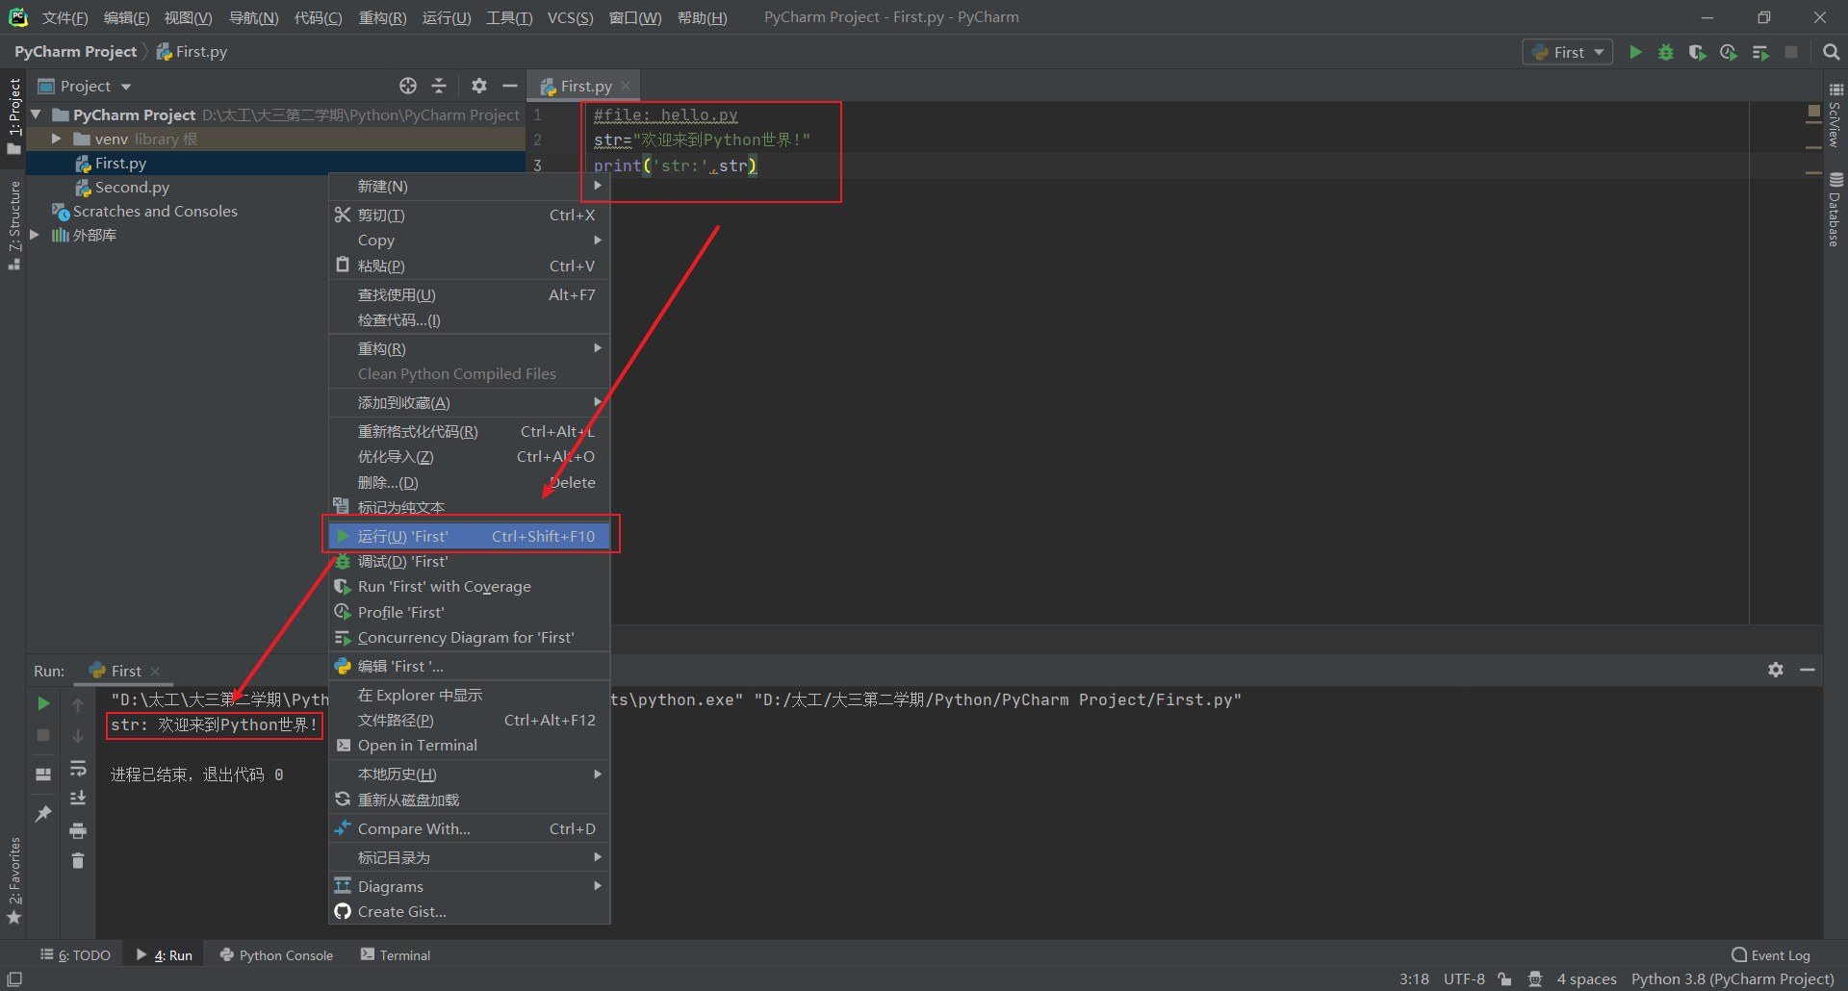Click the locate target icon in Project panel
The image size is (1848, 991).
(x=408, y=86)
